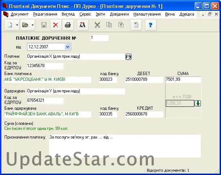The width and height of the screenshot is (221, 175).
Task: Minimize the main application window
Action: pyautogui.click(x=198, y=6)
